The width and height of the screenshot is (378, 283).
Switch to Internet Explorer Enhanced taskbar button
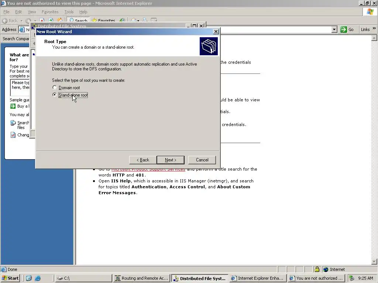click(x=258, y=278)
